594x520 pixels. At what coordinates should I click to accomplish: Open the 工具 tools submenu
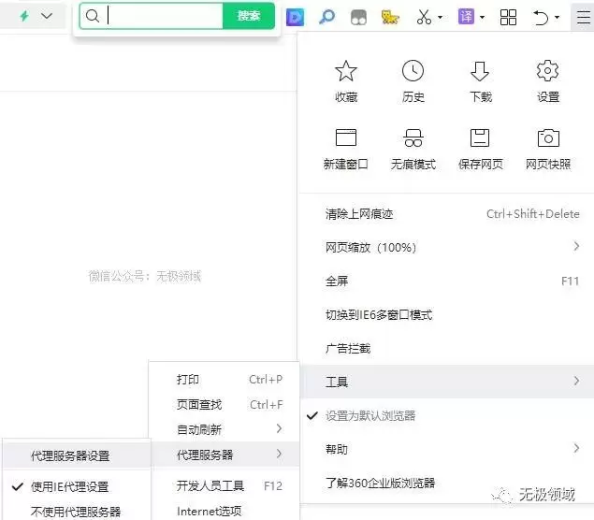[447, 382]
